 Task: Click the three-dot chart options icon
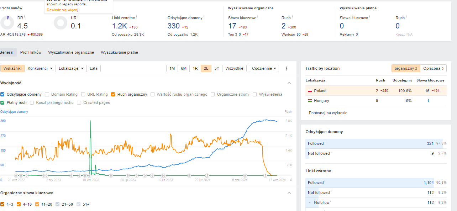click(287, 69)
